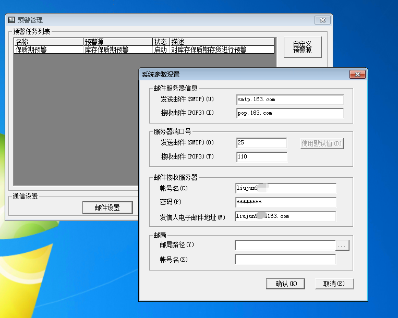This screenshot has width=398, height=318.
Task: Close the 预警管理 window
Action: coord(322,20)
